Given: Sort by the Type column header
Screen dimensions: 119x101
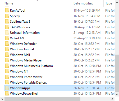Looking at the screenshot, I should pos(109,3).
